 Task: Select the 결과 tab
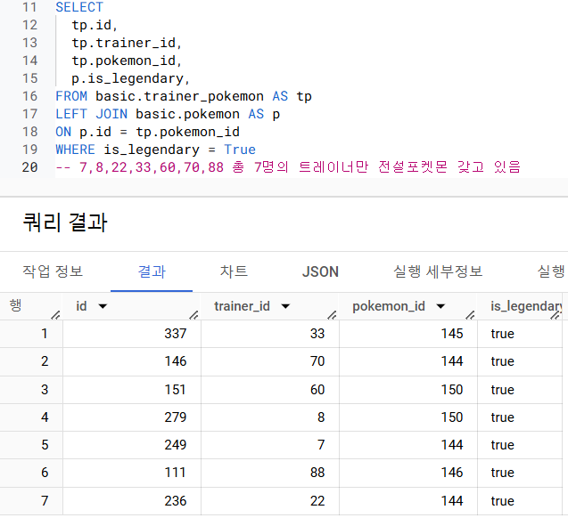tap(152, 271)
